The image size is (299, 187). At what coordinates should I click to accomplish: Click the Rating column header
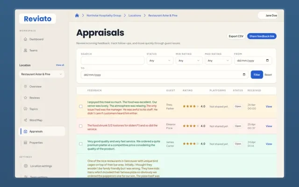188,90
